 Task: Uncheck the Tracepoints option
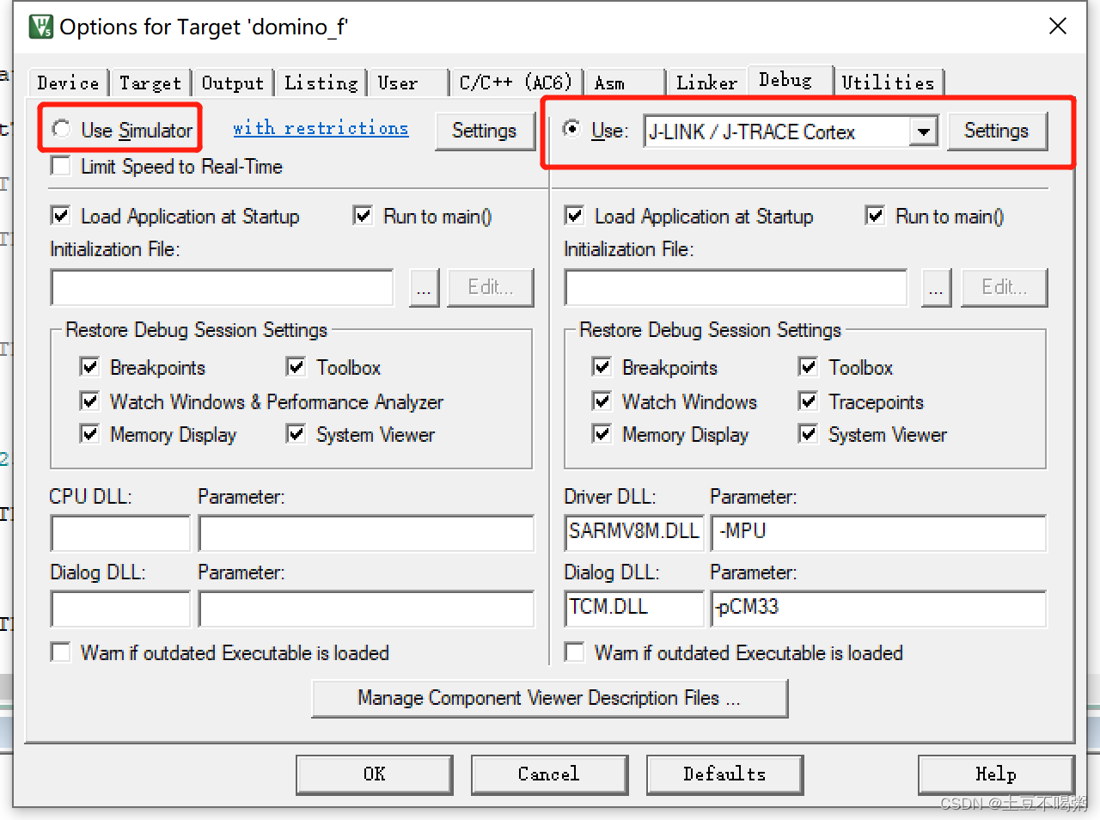pyautogui.click(x=808, y=401)
